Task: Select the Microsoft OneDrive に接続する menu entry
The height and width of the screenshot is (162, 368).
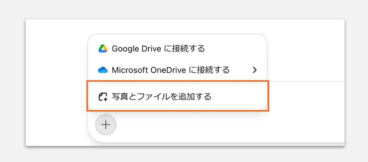Action: coord(178,70)
